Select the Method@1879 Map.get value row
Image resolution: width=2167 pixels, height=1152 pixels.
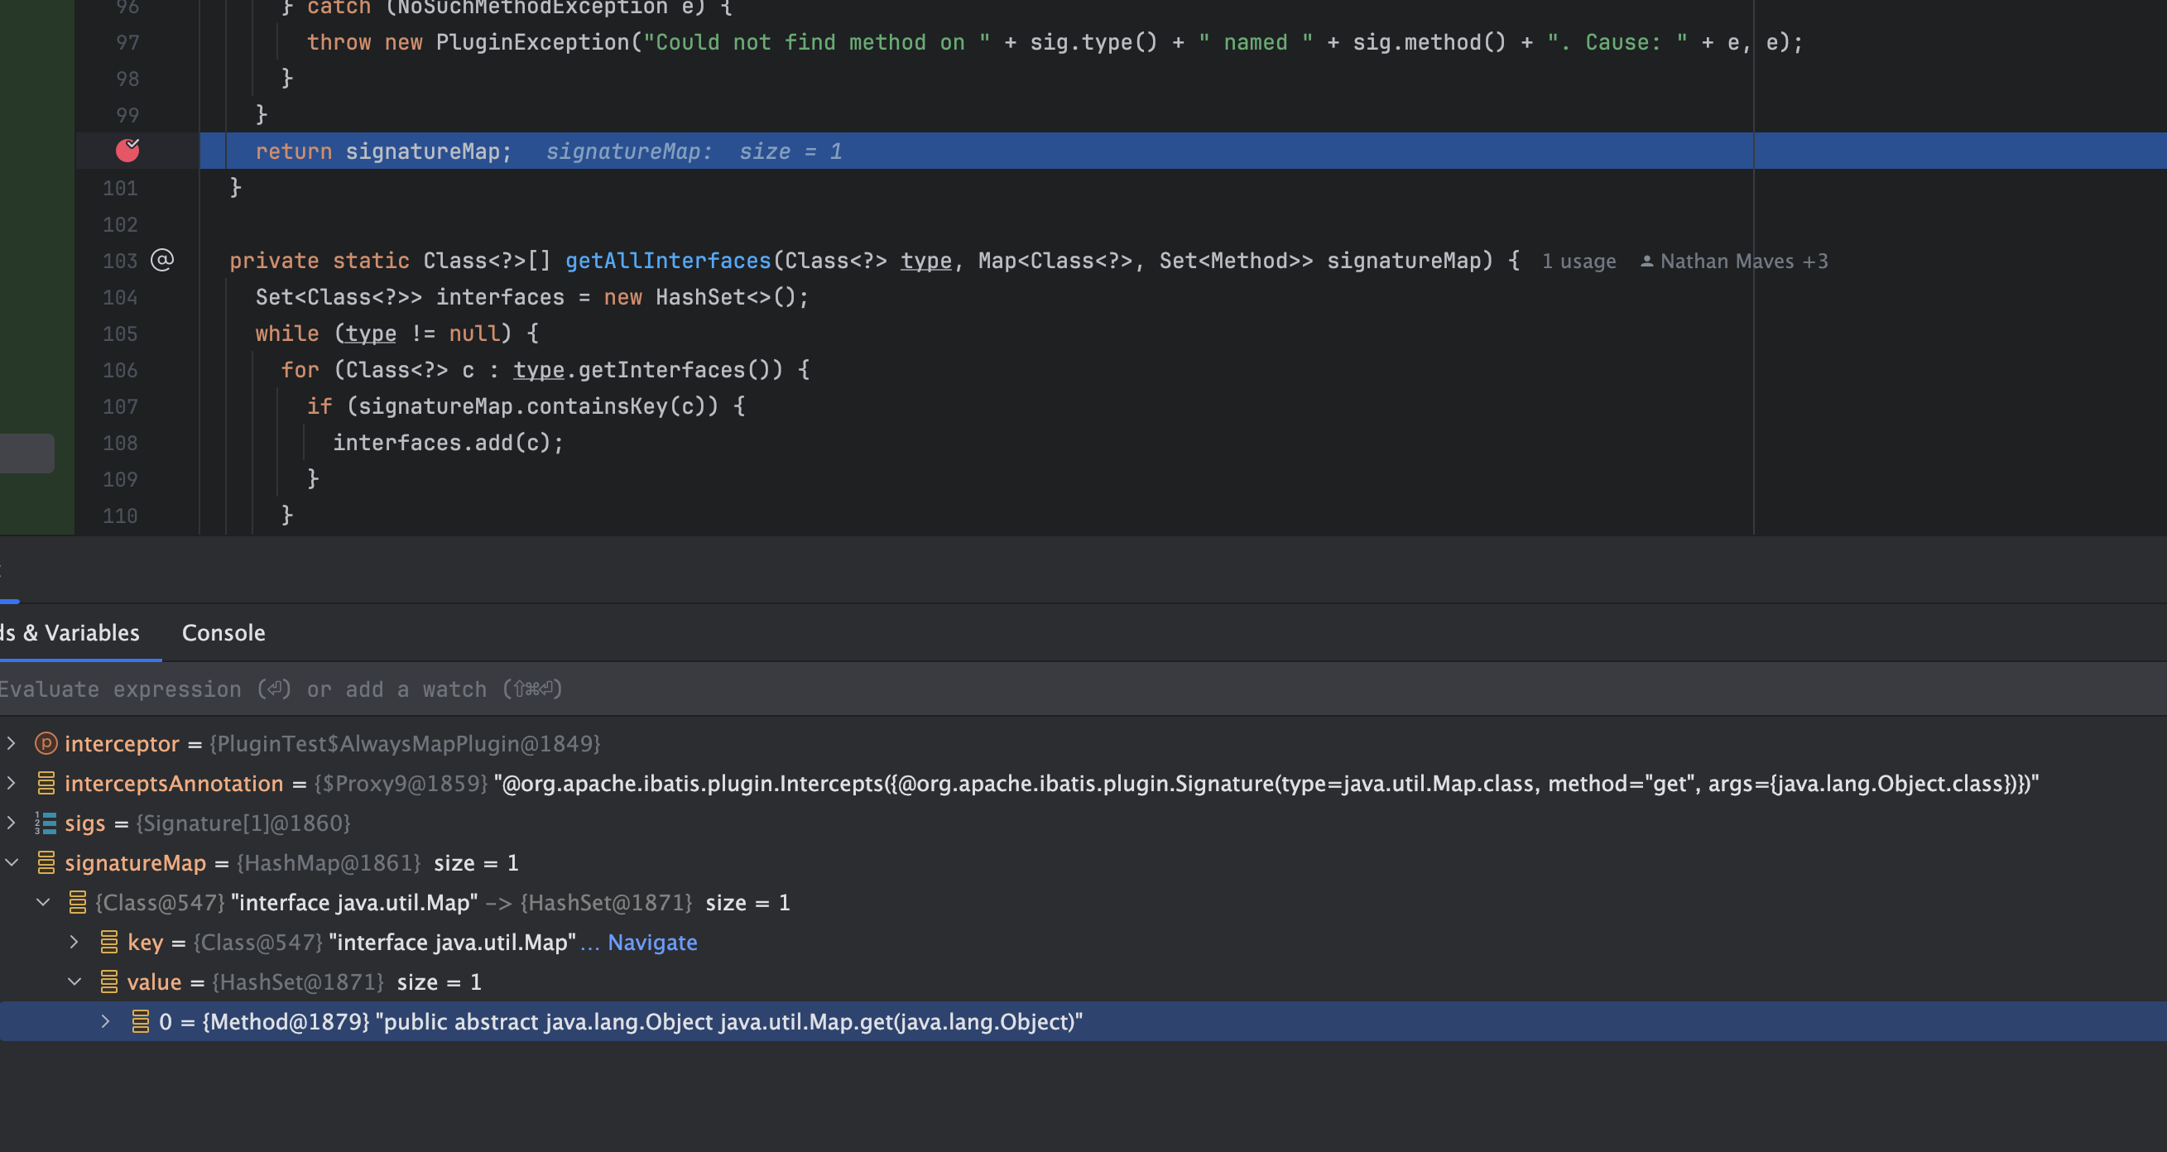[1083, 1020]
